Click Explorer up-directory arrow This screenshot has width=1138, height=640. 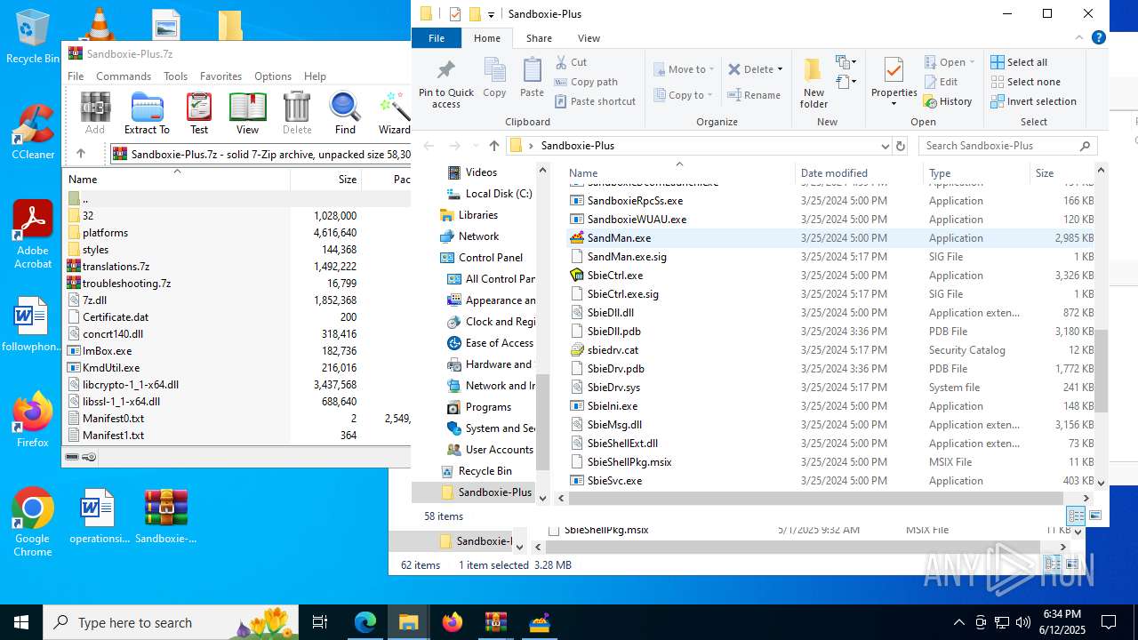(494, 146)
